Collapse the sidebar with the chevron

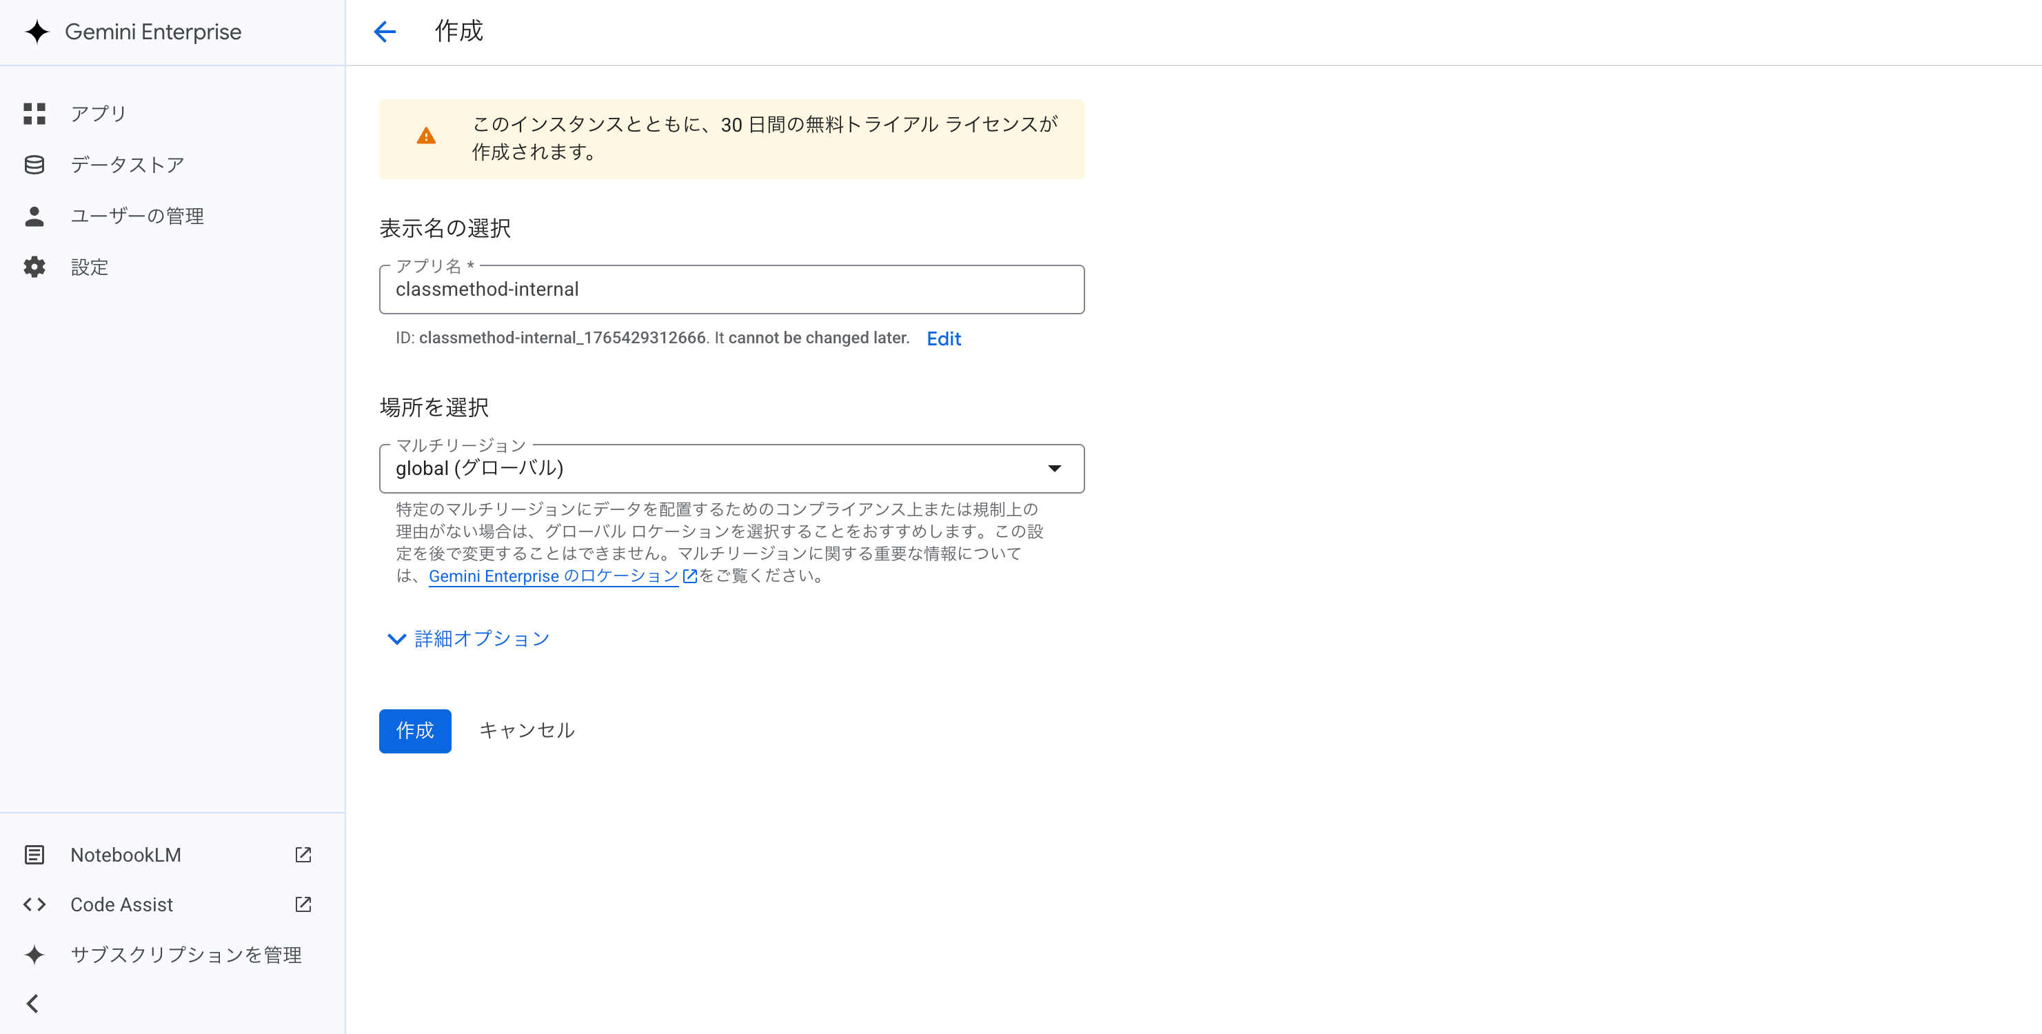[32, 1004]
